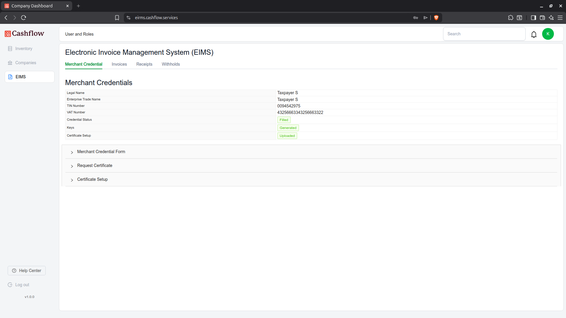
Task: Expand the Request Certificate section
Action: tap(311, 165)
